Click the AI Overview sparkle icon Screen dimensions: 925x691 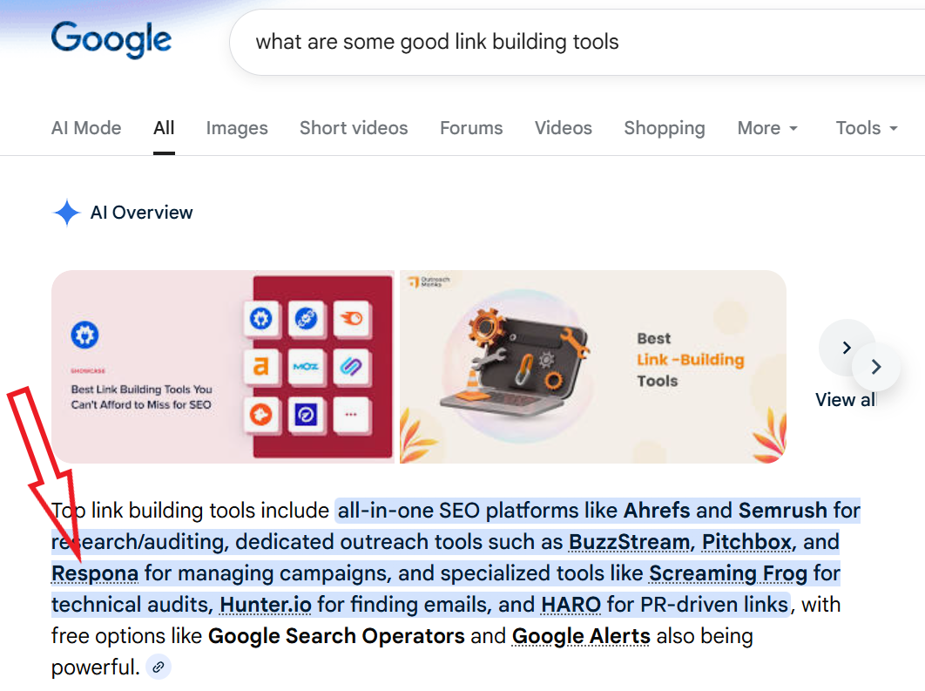tap(69, 213)
